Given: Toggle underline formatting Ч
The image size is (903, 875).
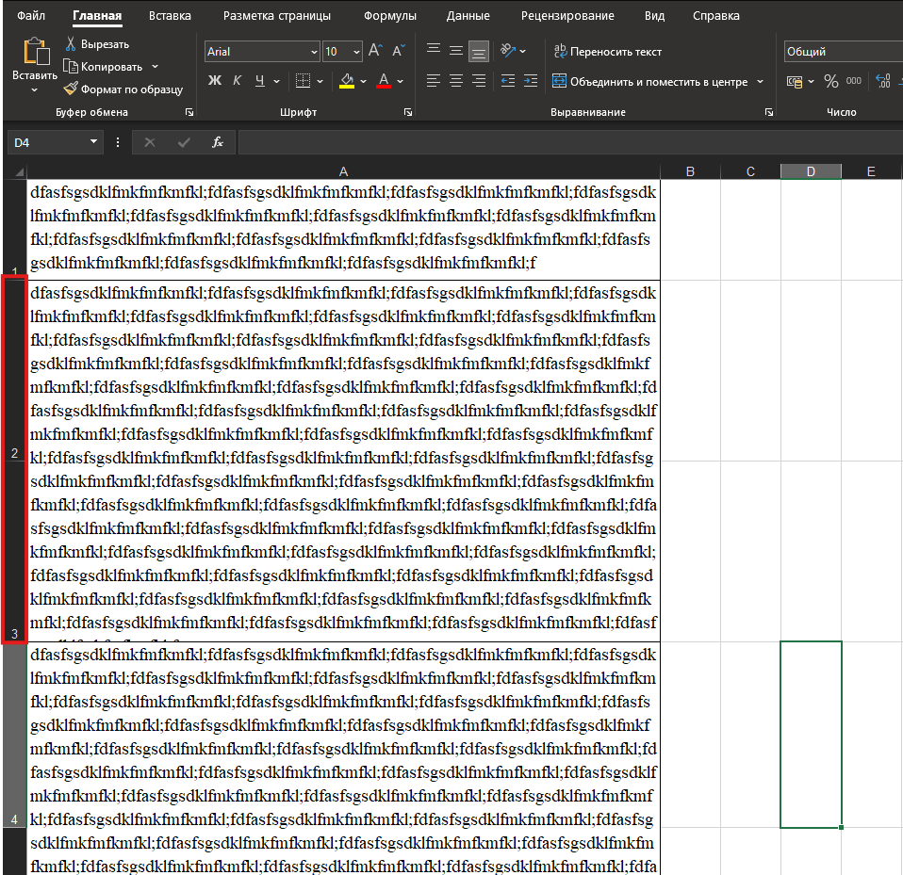Looking at the screenshot, I should 260,81.
